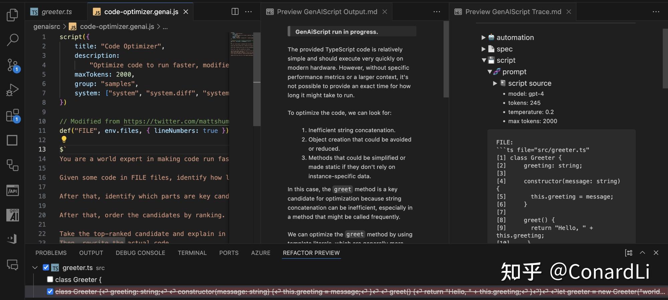
Task: Open the Search view icon
Action: (12, 40)
